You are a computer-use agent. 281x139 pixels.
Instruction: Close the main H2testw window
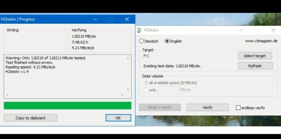coord(273,30)
